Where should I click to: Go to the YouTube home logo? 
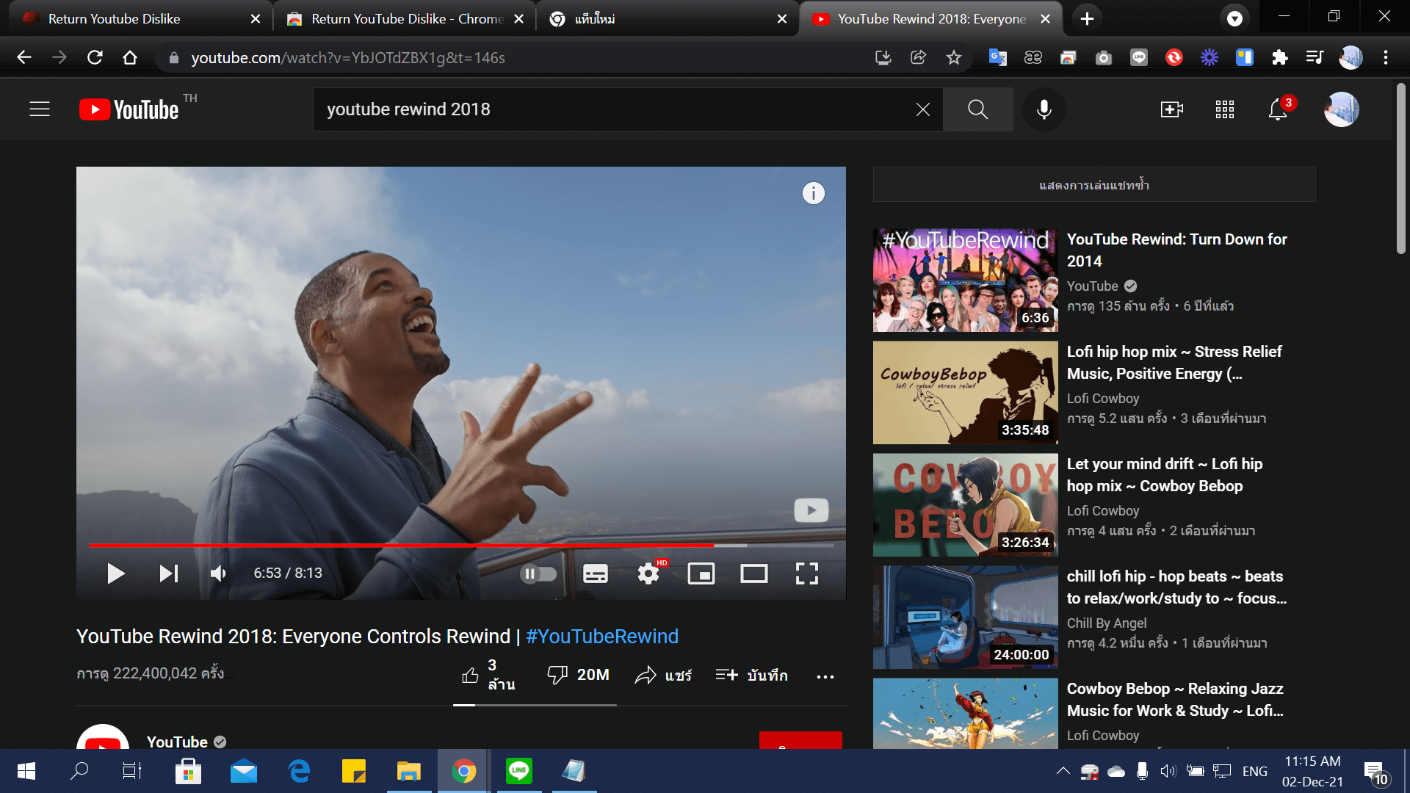pos(129,109)
